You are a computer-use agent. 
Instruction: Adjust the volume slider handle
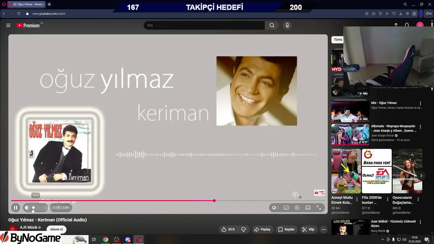(33, 208)
